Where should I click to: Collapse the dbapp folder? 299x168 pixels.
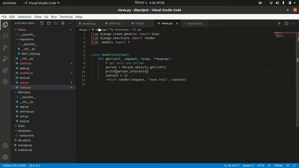coord(15,30)
